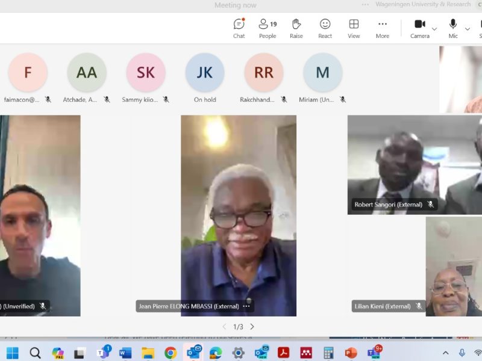Open the React emoji options

tap(325, 28)
